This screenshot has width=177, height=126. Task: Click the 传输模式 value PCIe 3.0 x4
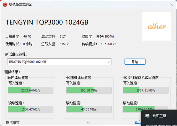pyautogui.click(x=108, y=44)
